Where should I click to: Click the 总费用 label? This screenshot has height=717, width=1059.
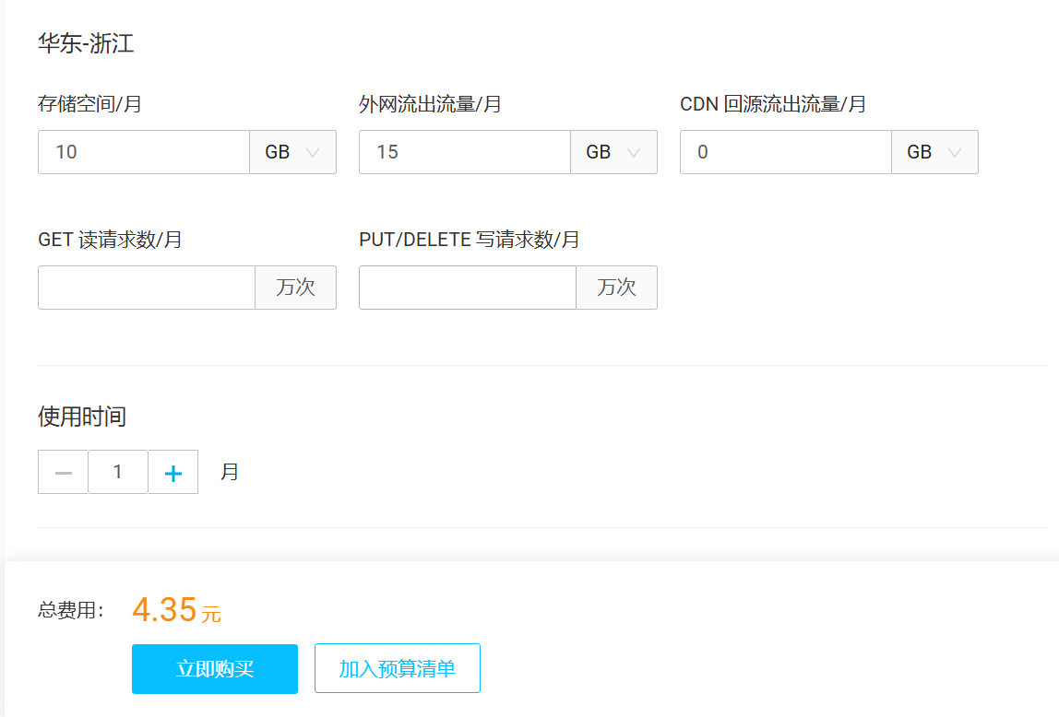coord(71,610)
